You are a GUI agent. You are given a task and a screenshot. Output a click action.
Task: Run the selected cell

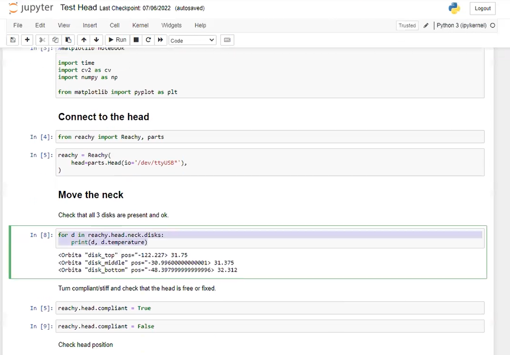coord(117,40)
